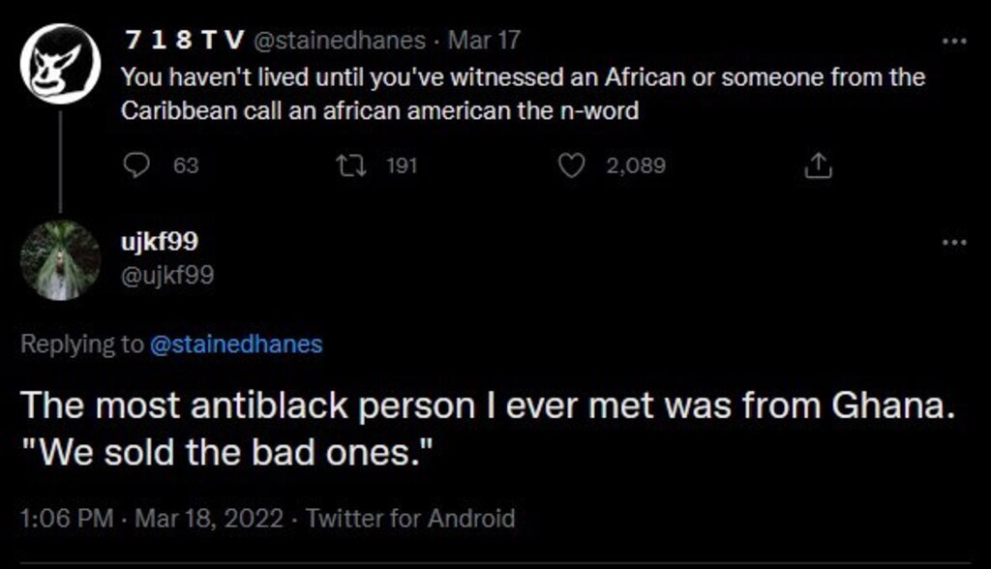The width and height of the screenshot is (991, 569).
Task: Open the 718TV tweet by clicking its text
Action: (x=523, y=94)
